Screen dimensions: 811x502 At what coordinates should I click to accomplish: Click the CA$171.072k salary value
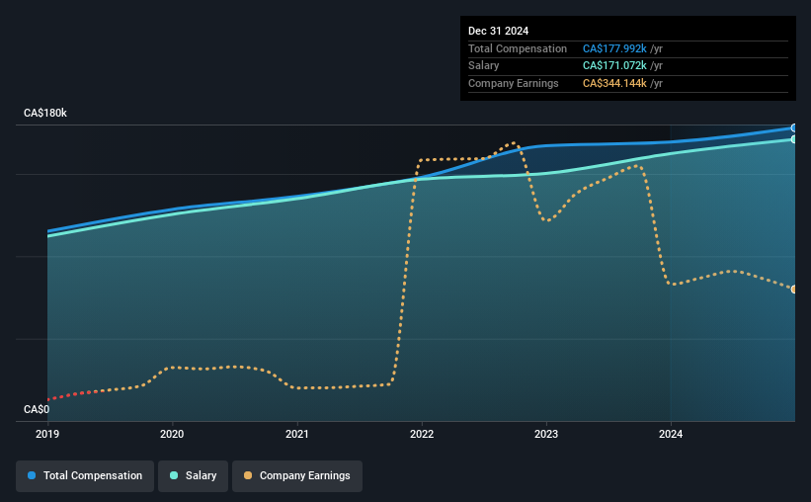614,66
